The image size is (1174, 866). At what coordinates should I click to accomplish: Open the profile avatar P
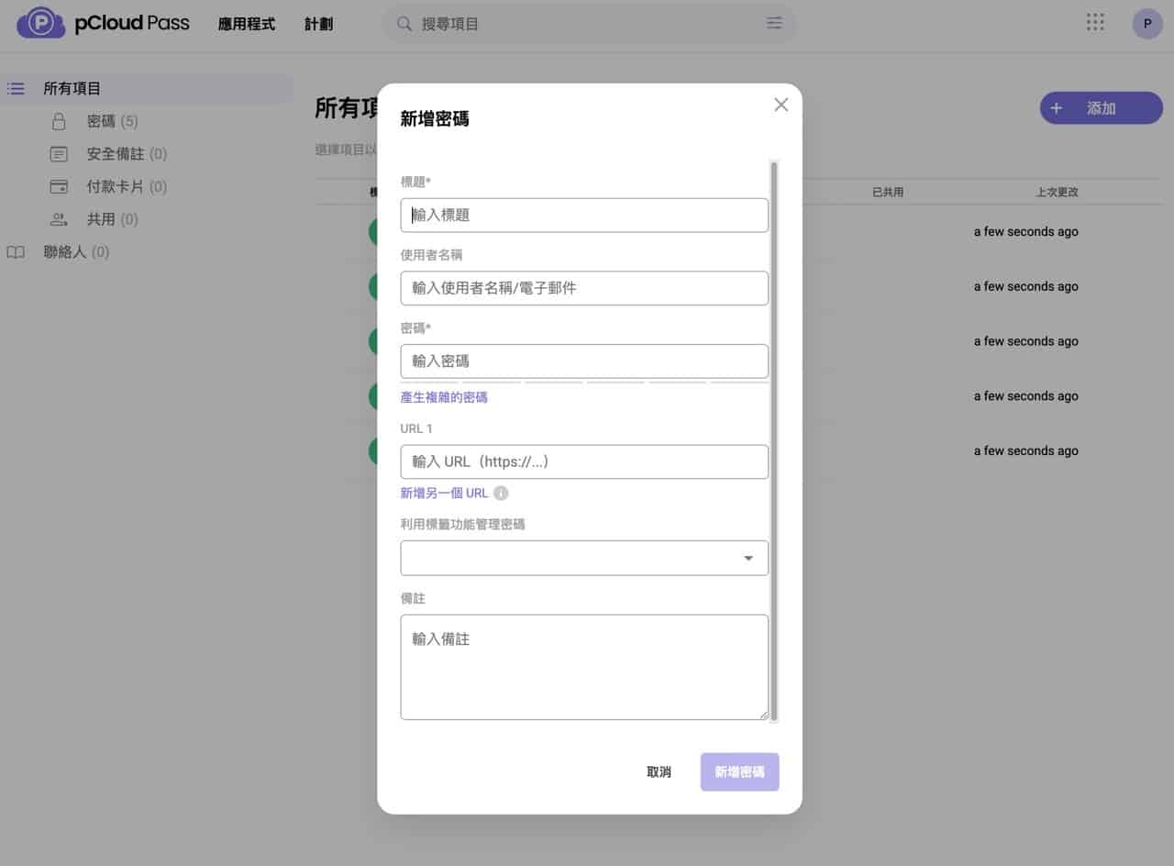click(1147, 24)
